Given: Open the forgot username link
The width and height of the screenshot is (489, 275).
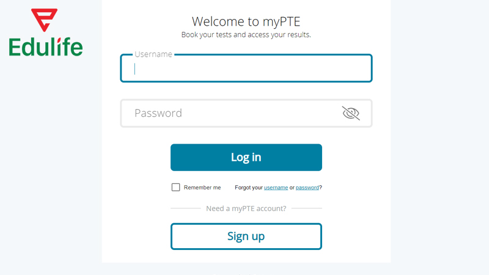Looking at the screenshot, I should coord(276,188).
